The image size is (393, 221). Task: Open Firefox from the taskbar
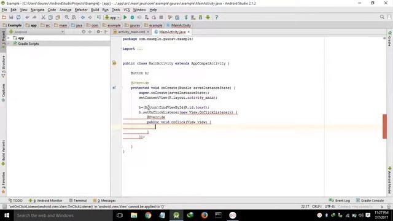(204, 215)
